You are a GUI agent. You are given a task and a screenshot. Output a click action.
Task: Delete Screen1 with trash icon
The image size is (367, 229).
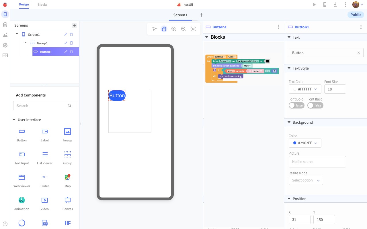click(x=71, y=34)
